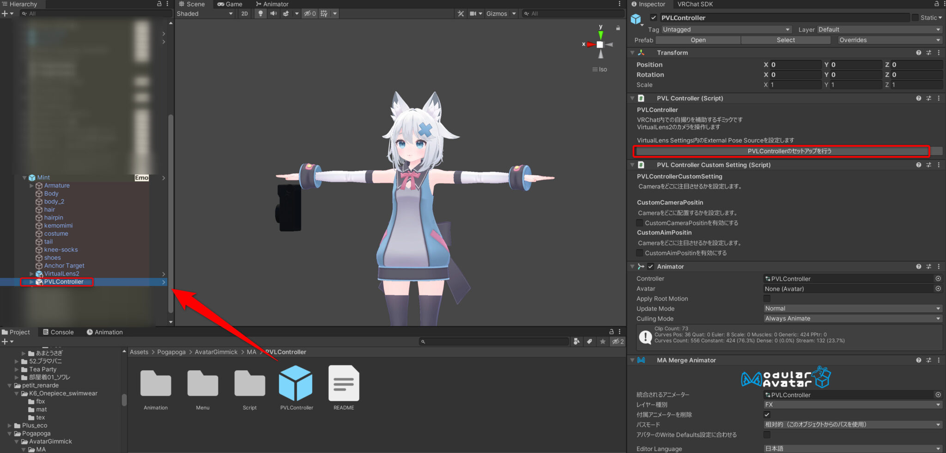Click the PVLController cube icon in Project panel

click(296, 384)
